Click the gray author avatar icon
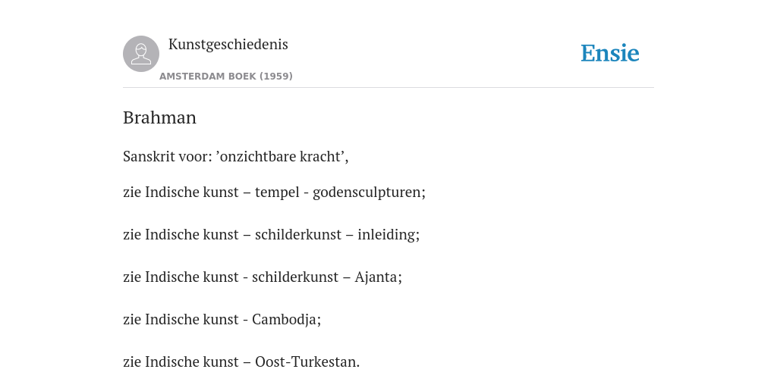This screenshot has width=777, height=388. coord(141,54)
